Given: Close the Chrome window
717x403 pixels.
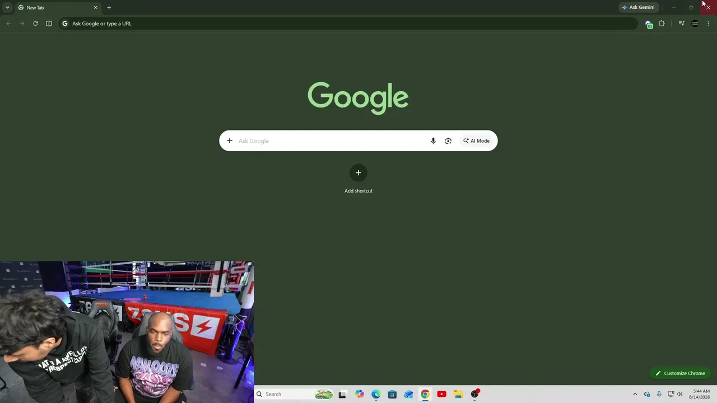Looking at the screenshot, I should click(708, 7).
